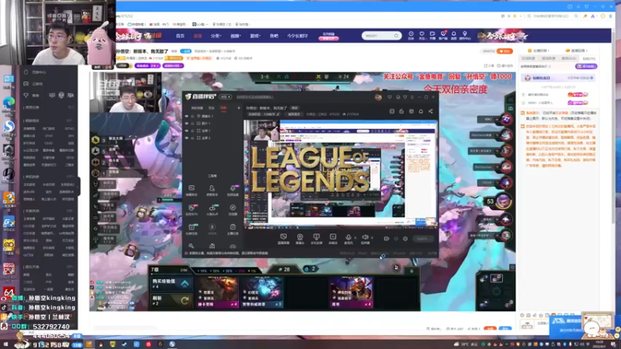Switch to second scene tab in streaming app
This screenshot has width=621, height=349.
[211, 108]
